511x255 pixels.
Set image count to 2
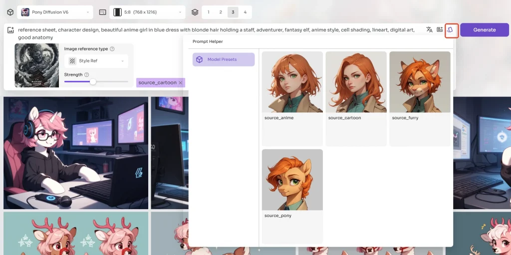[x=221, y=12]
